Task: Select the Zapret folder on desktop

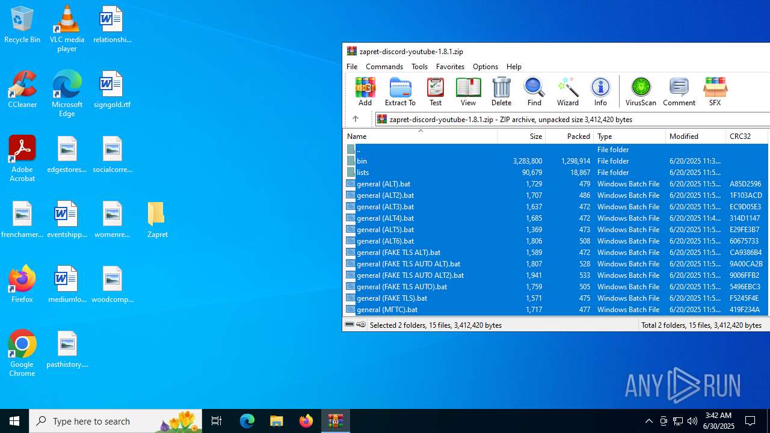Action: click(x=157, y=220)
